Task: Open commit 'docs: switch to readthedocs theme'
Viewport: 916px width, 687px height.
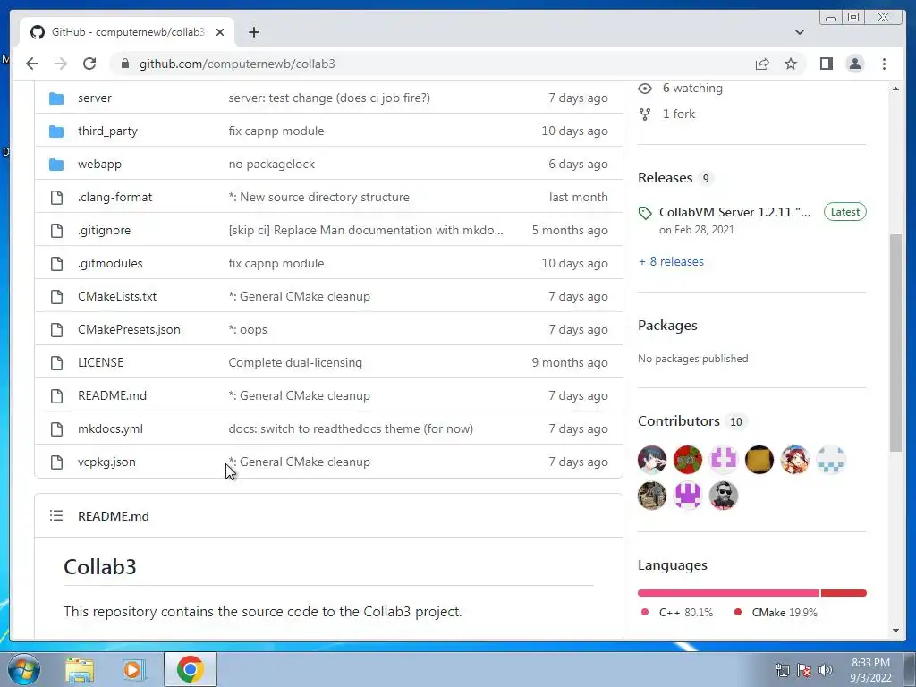Action: click(351, 428)
